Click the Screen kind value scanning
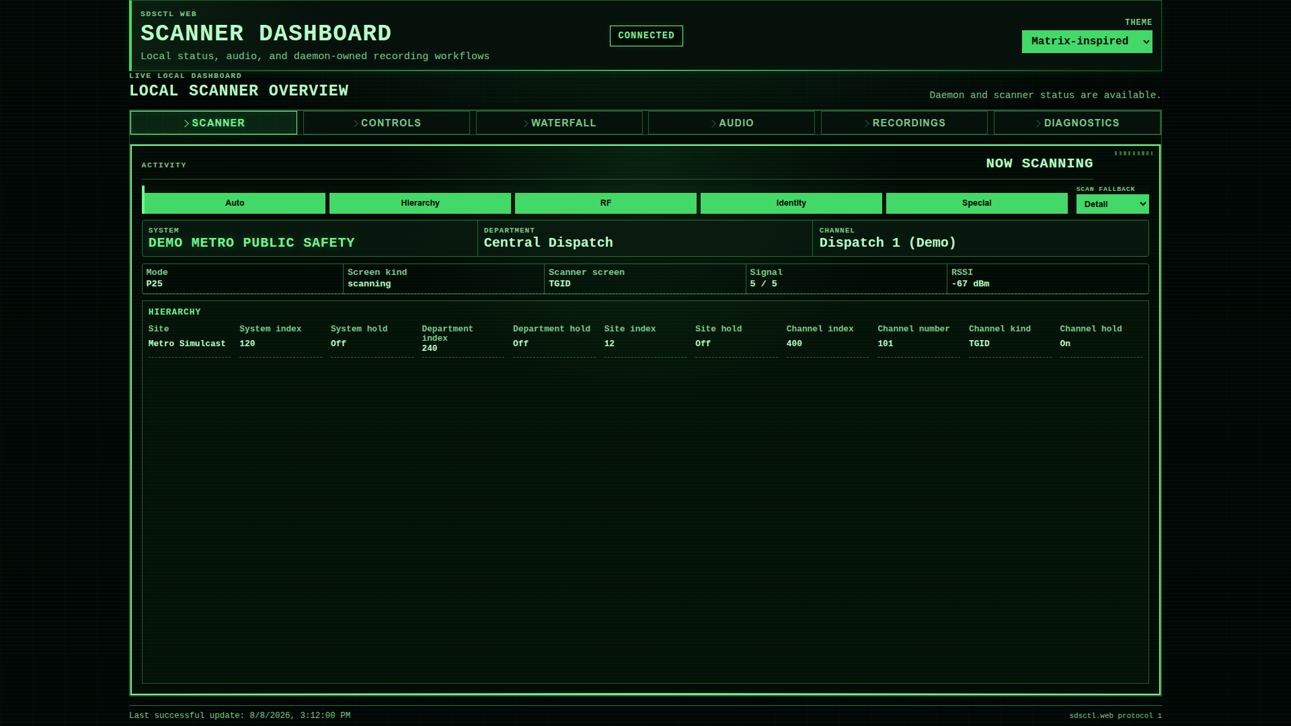This screenshot has width=1291, height=726. click(369, 284)
